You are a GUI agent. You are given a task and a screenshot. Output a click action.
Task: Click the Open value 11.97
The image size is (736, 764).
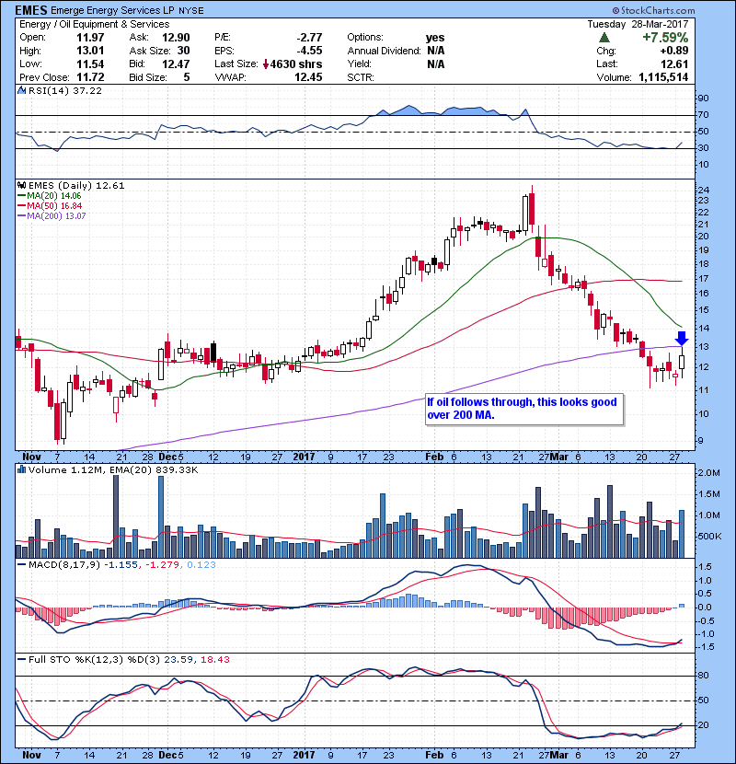click(90, 38)
